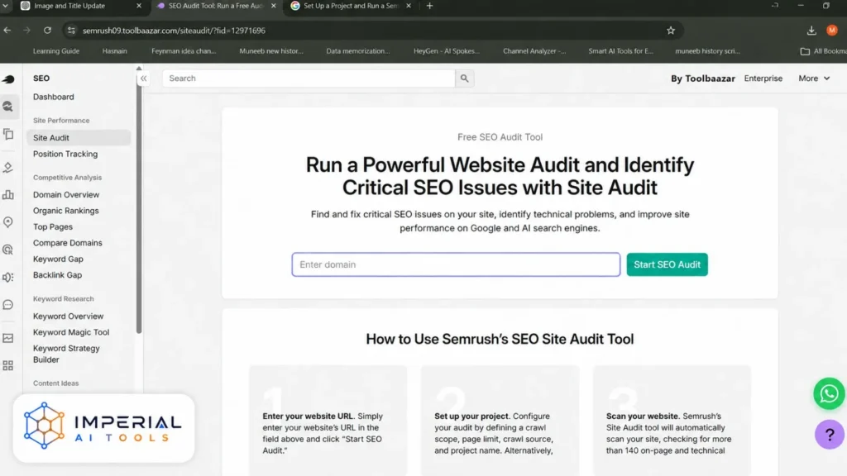This screenshot has height=476, width=847.
Task: Click the By Toolbaazar label
Action: click(703, 79)
